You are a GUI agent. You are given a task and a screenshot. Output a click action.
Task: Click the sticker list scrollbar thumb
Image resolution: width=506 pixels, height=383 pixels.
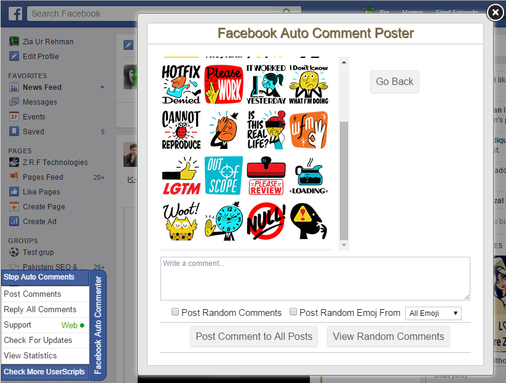point(344,181)
